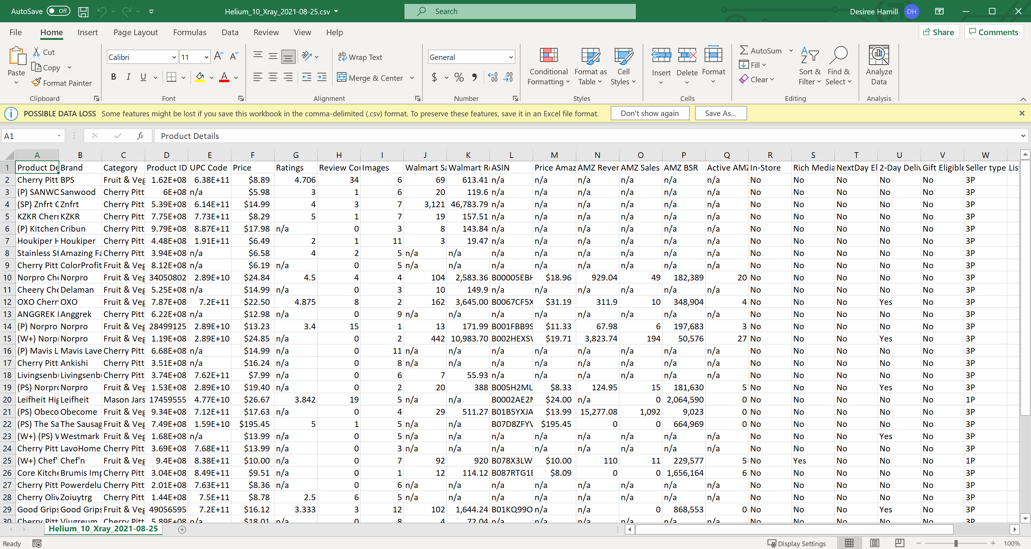The height and width of the screenshot is (549, 1031).
Task: Add a new sheet with plus
Action: click(x=182, y=529)
